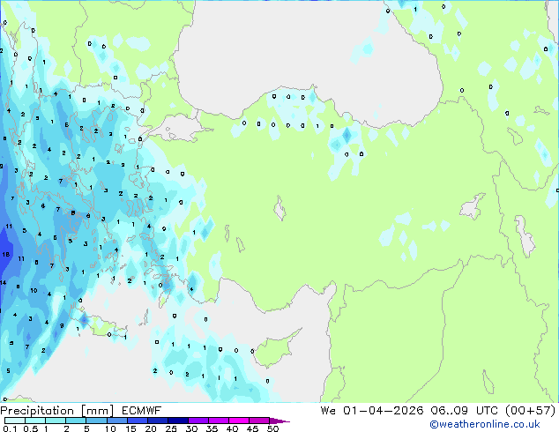This screenshot has height=432, width=559.
Task: Click the '14' precipitation value on the map
Action: 3,283
